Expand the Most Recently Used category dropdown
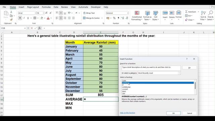 coord(179,73)
